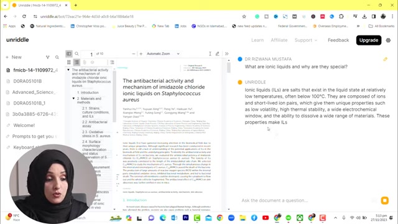Image resolution: width=398 pixels, height=224 pixels.
Task: Open the Automatic Zoom dropdown
Action: 163,54
